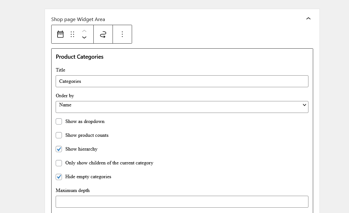Toggle Only show children of current category

tap(59, 163)
